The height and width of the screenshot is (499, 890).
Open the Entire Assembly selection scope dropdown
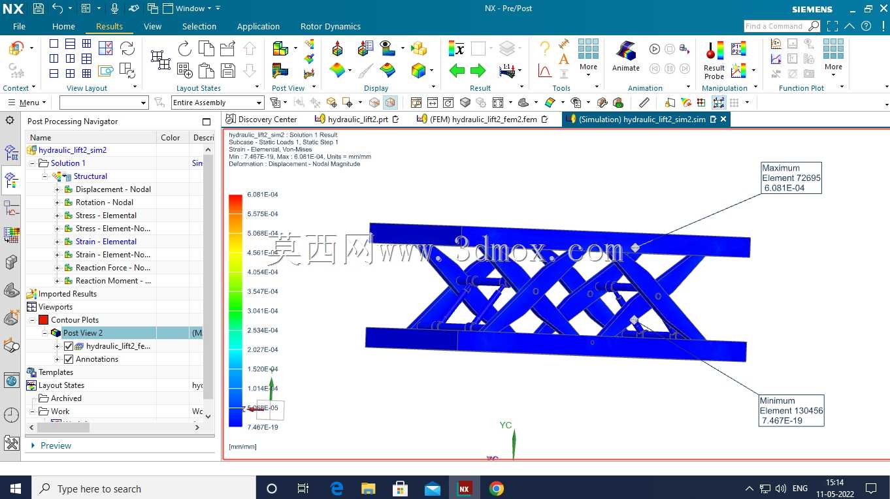coord(217,103)
